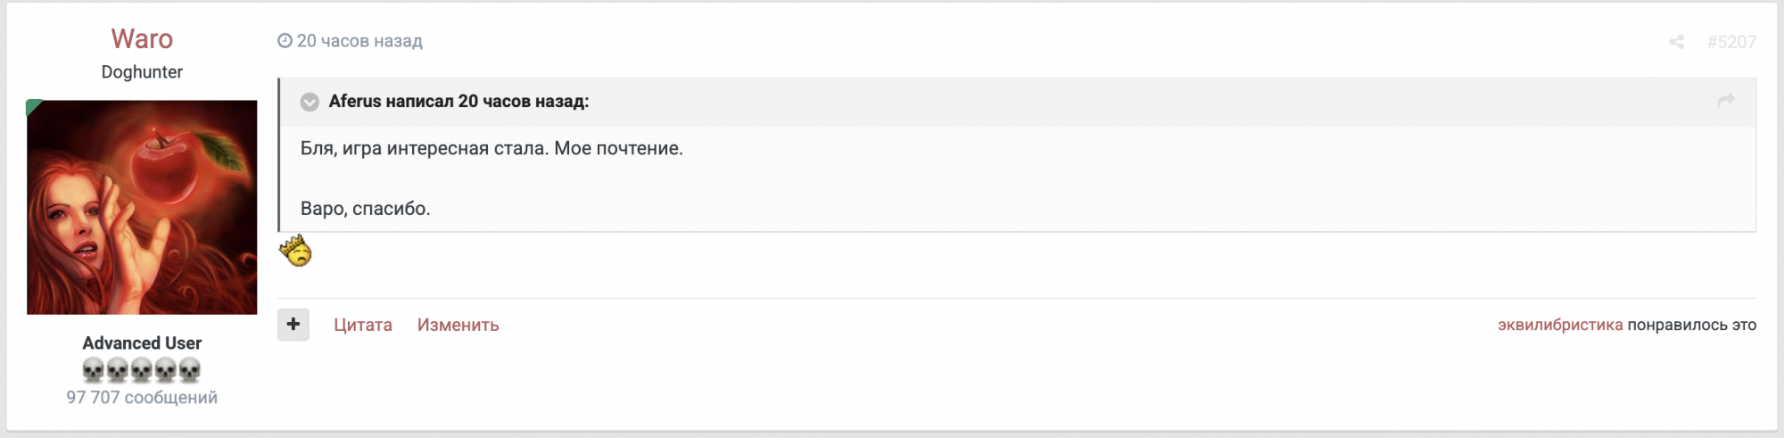This screenshot has width=1784, height=438.
Task: Collapse the Aferus quote block
Action: [310, 102]
